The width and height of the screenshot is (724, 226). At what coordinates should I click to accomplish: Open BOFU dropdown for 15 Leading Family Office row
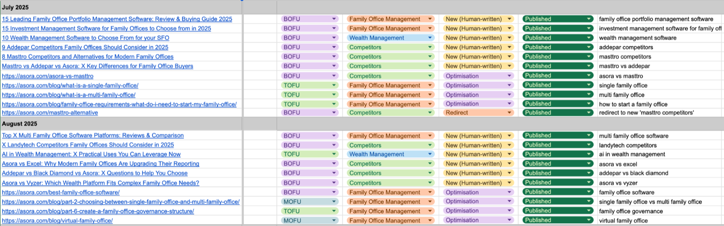coord(310,19)
